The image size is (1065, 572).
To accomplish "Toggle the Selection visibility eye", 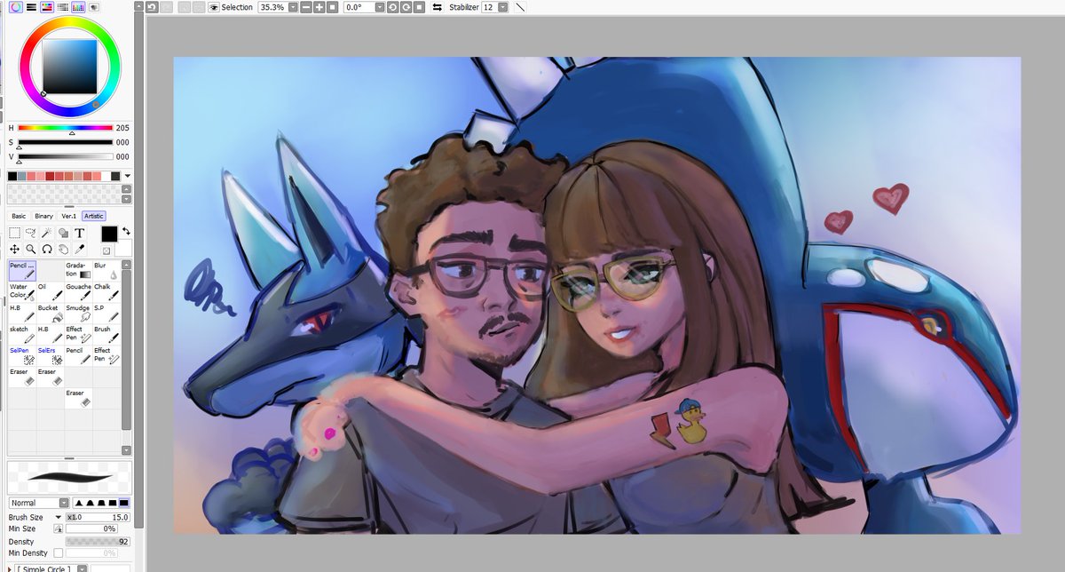I will (x=213, y=7).
